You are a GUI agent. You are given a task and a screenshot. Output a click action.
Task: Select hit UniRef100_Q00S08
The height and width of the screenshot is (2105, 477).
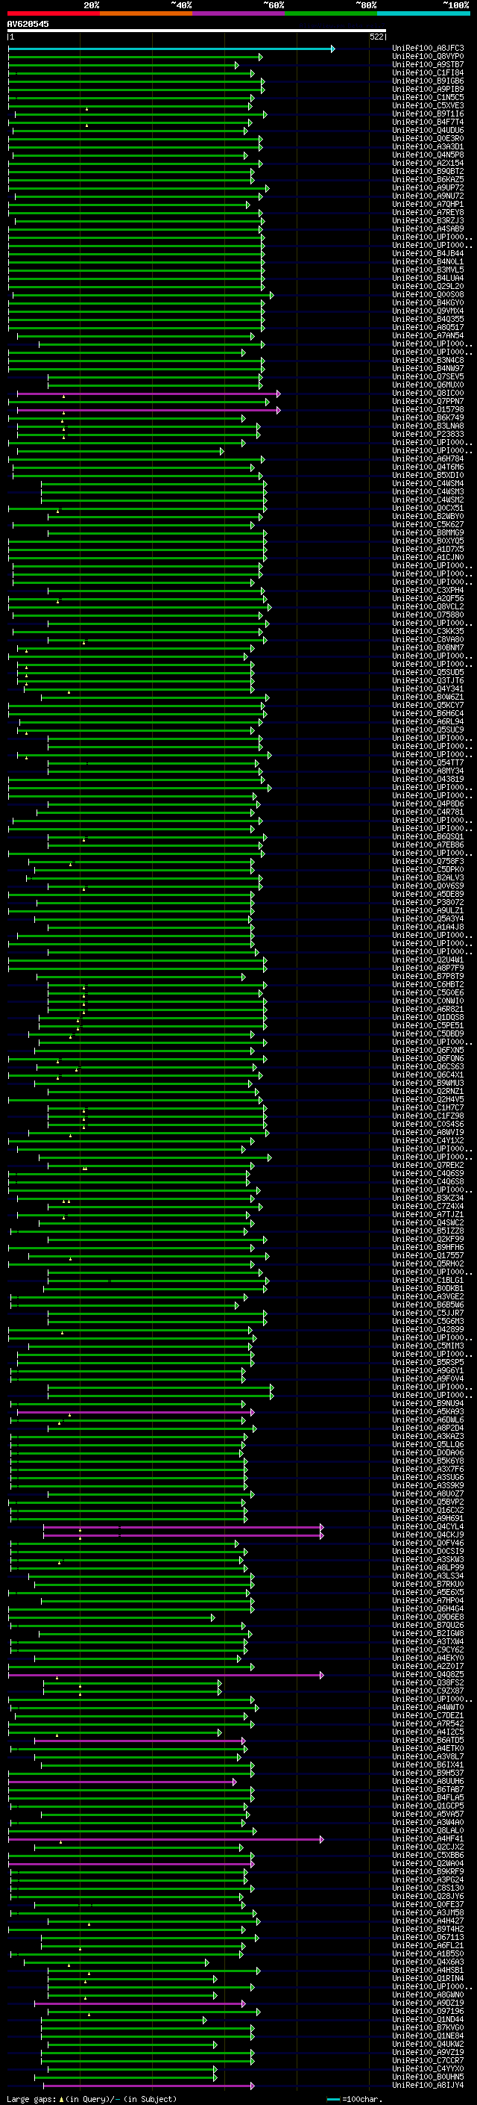coord(428,294)
